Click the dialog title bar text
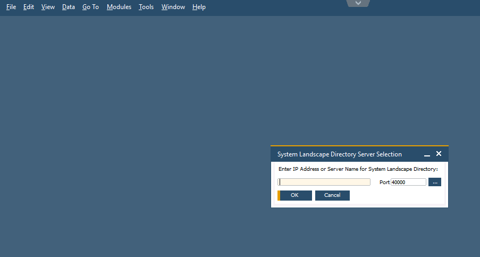This screenshot has width=480, height=257. click(x=340, y=154)
